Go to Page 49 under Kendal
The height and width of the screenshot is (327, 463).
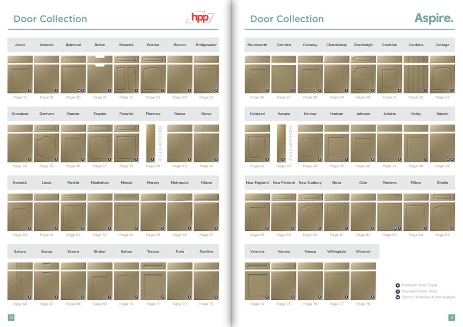click(x=442, y=166)
